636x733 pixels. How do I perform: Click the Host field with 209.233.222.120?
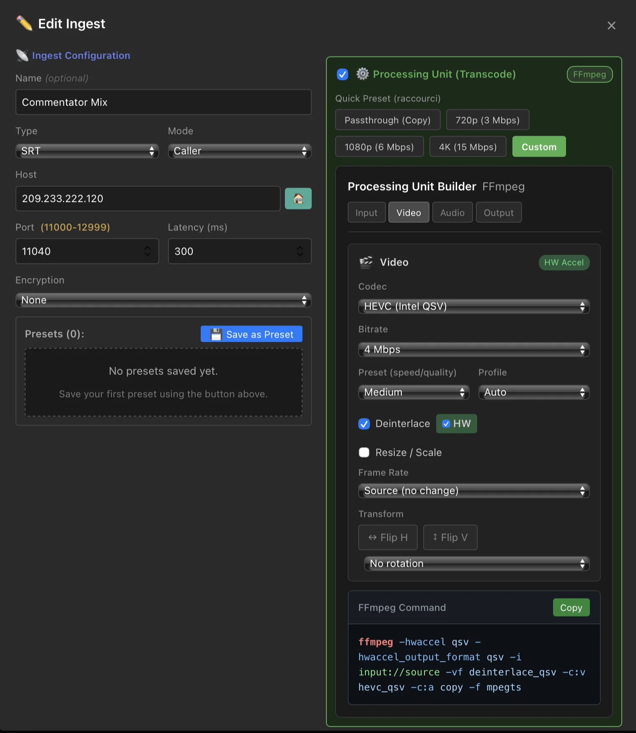[x=148, y=199]
